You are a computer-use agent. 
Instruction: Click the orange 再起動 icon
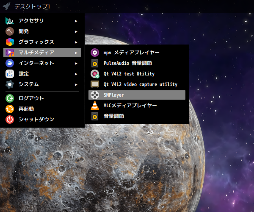coord(10,109)
